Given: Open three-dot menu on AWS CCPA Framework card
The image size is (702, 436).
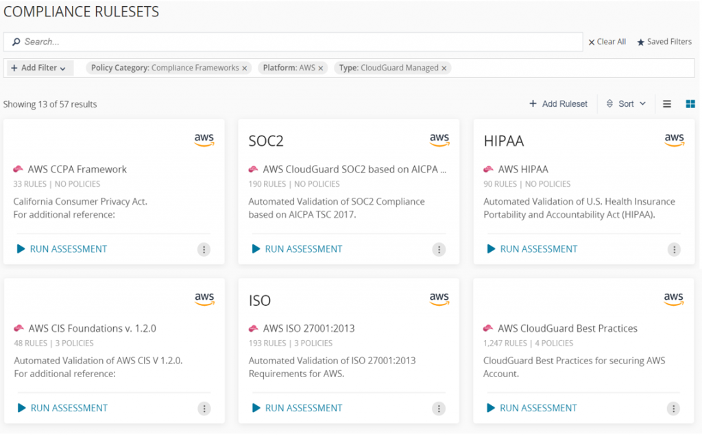Looking at the screenshot, I should click(x=204, y=250).
